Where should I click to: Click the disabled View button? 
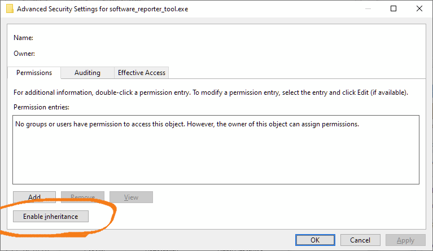[x=131, y=197]
